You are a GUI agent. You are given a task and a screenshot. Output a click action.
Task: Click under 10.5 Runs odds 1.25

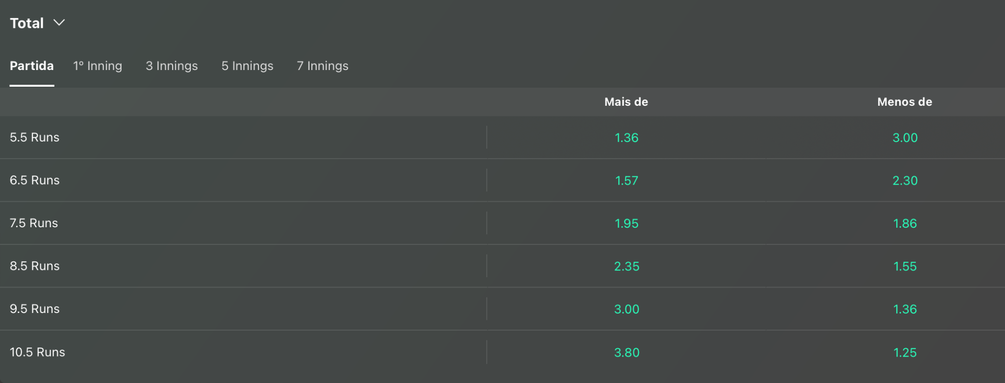coord(905,352)
